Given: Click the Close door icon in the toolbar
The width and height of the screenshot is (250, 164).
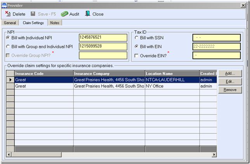Looking at the screenshot, I should tap(87, 14).
